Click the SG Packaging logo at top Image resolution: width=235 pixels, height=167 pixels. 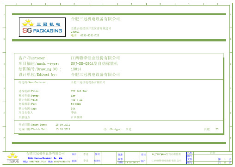[x=42, y=27]
